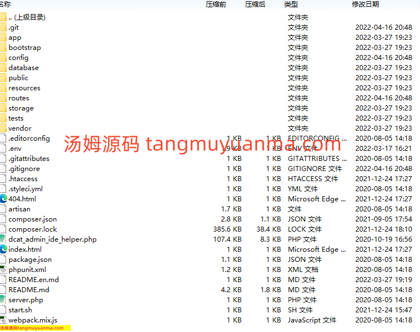Select the README.md file
420x332 pixels.
click(x=29, y=290)
